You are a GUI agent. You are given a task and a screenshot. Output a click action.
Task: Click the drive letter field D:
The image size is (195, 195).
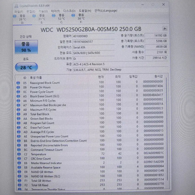(x=93, y=58)
